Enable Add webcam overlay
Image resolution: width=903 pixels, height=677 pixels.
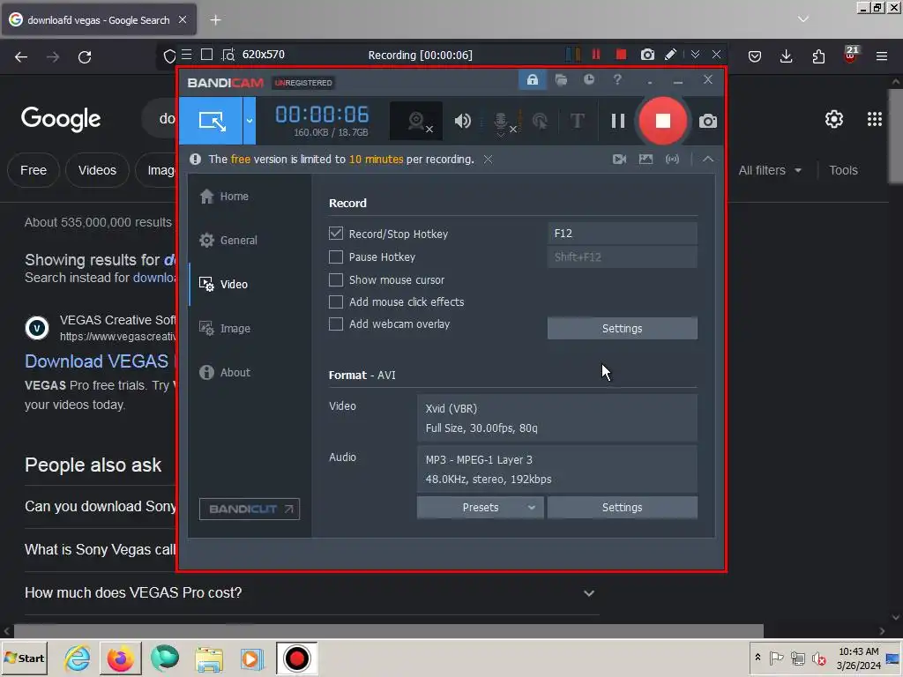[x=336, y=324]
